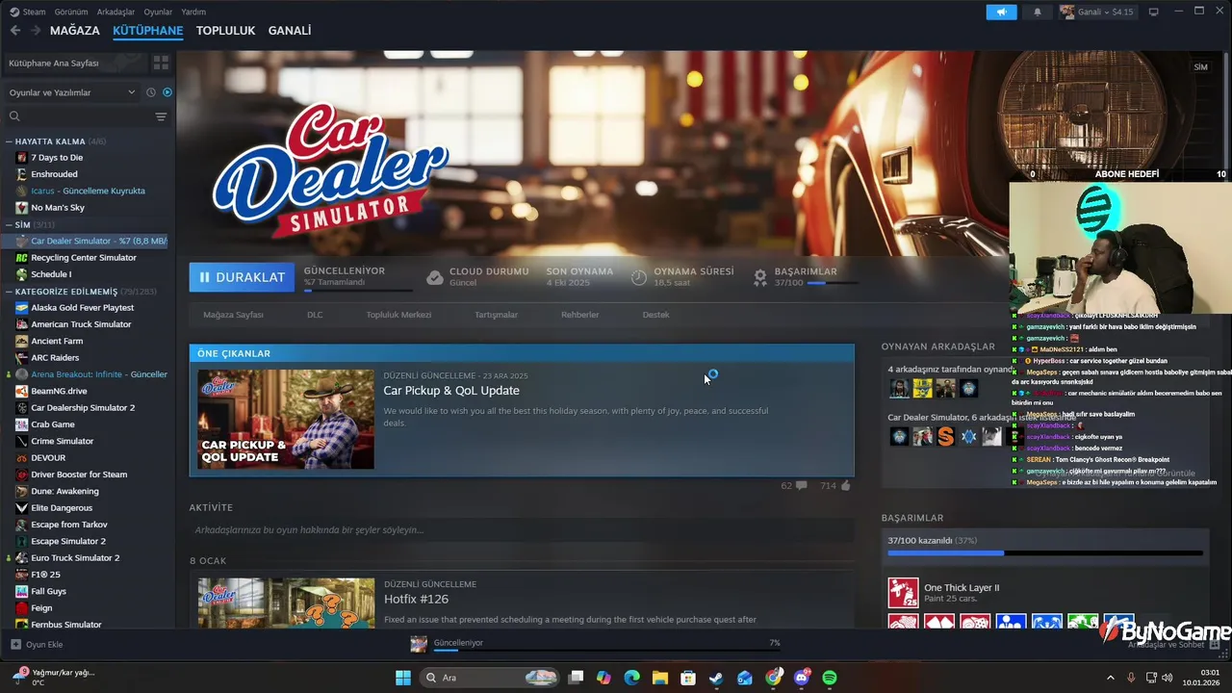Open the Ganali account dropdown
1232x693 pixels.
[1097, 12]
